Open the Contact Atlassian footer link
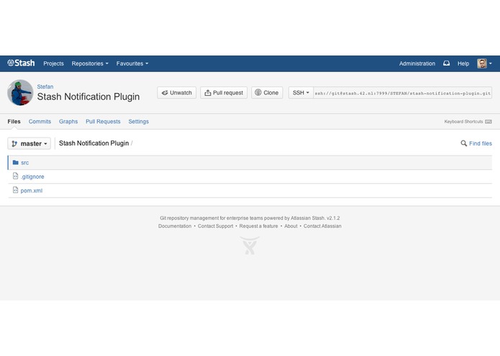This screenshot has width=500, height=356. click(x=322, y=226)
